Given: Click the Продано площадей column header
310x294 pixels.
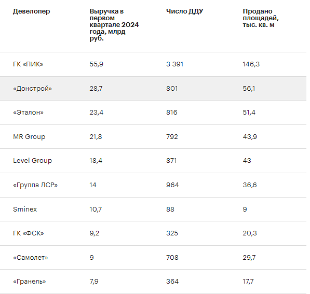Looking at the screenshot, I should 261,18.
